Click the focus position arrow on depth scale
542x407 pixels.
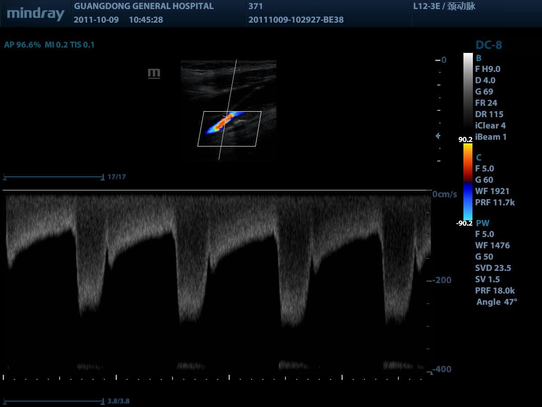[x=437, y=136]
